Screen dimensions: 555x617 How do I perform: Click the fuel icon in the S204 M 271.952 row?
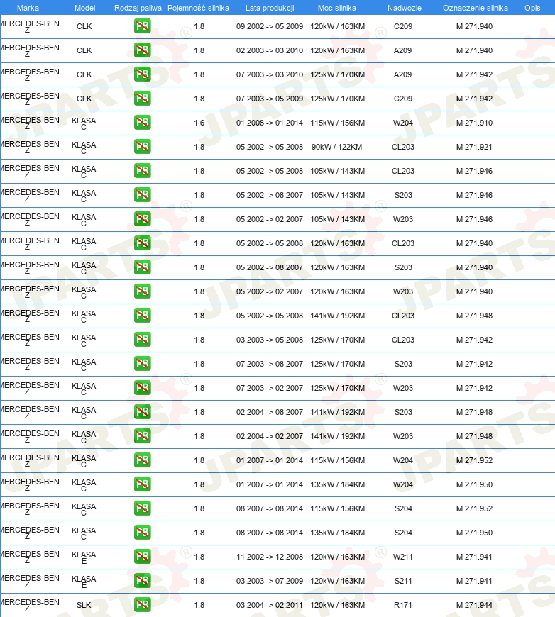click(142, 508)
